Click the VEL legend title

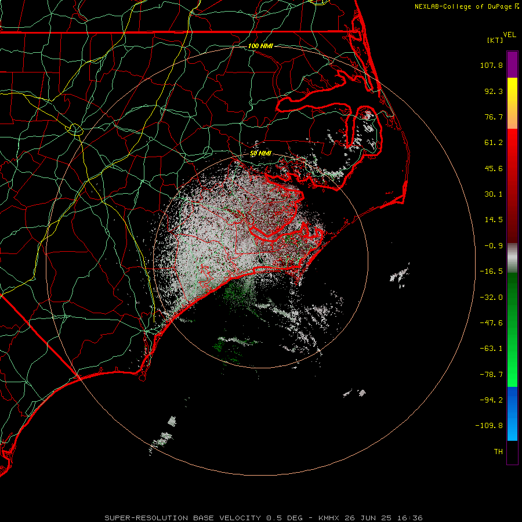(510, 35)
